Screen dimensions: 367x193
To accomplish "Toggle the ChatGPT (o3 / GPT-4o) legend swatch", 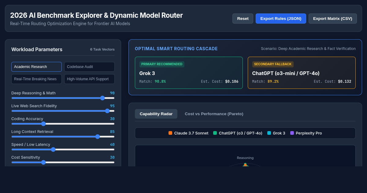I will (215, 133).
